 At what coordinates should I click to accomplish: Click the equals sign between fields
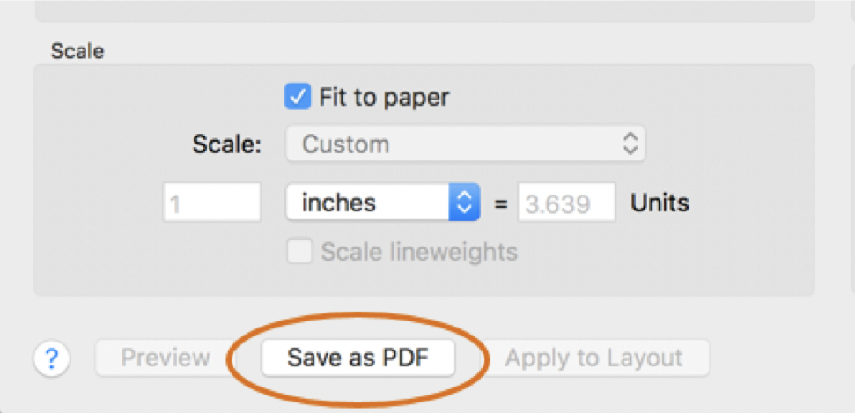click(x=500, y=204)
